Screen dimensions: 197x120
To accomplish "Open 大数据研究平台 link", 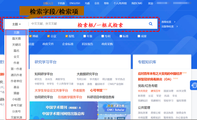I will click(x=87, y=74).
